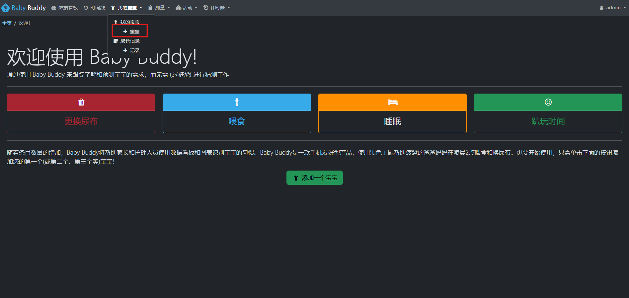Image resolution: width=629 pixels, height=298 pixels.
Task: Click the spoon icon on feeding card
Action: 237,102
